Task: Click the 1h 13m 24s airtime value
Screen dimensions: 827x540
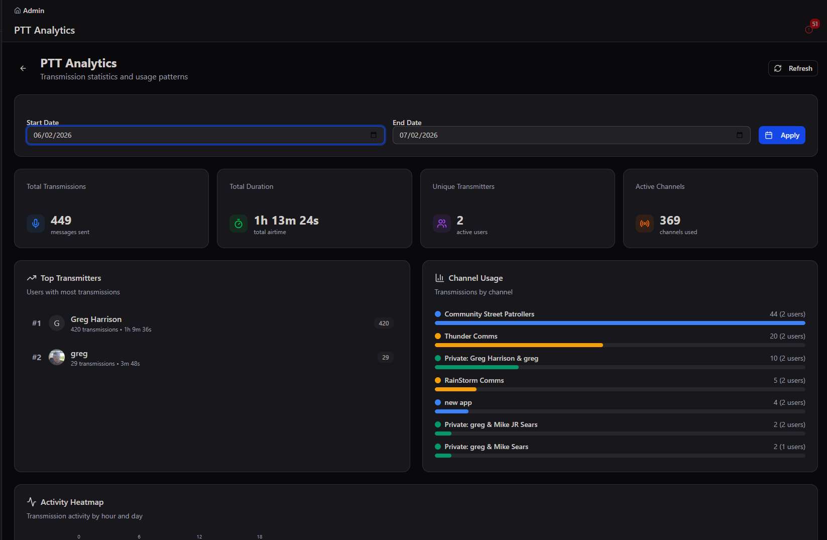Action: pyautogui.click(x=286, y=220)
